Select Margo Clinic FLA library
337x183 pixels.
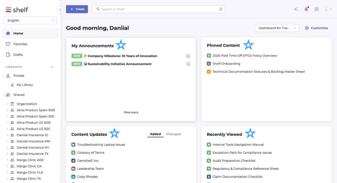tap(30, 173)
